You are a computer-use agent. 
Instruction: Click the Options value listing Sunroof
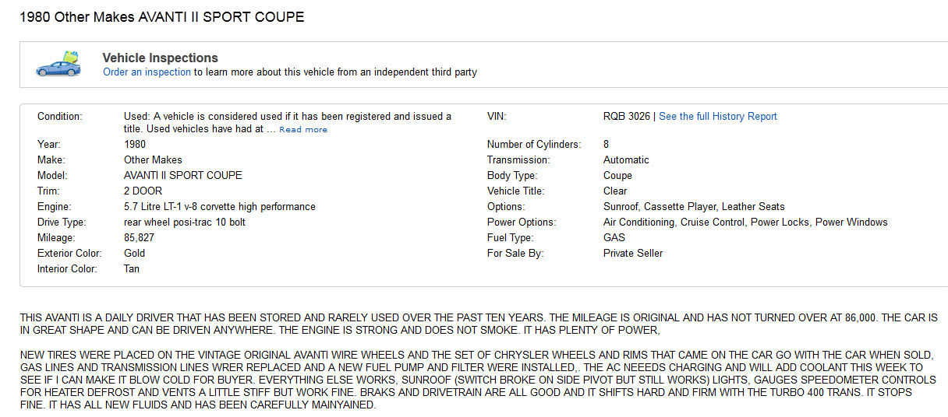693,207
